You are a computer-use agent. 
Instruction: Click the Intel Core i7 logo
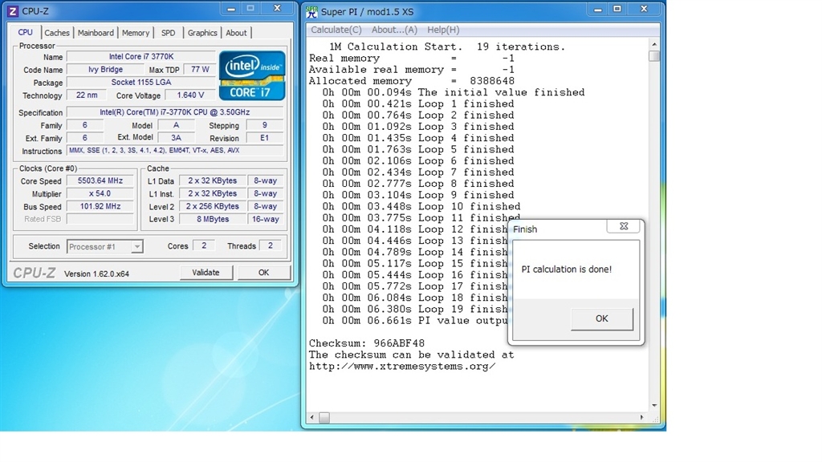click(x=252, y=75)
